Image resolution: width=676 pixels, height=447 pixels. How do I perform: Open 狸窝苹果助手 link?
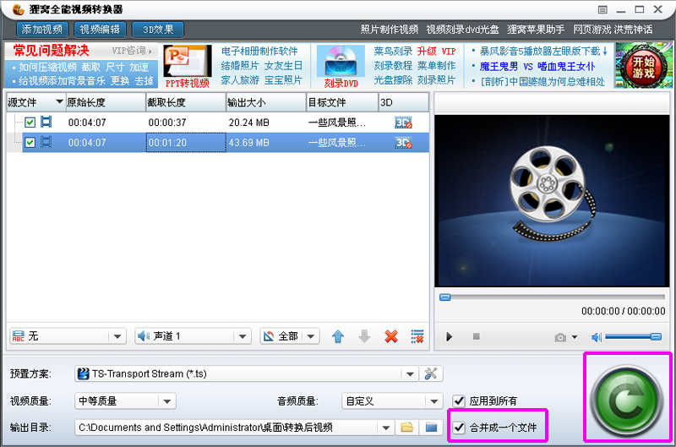(536, 30)
